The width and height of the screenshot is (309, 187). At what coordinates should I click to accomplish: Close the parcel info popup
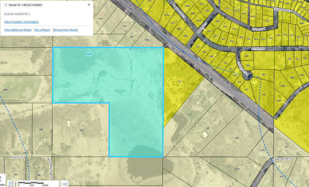click(89, 5)
